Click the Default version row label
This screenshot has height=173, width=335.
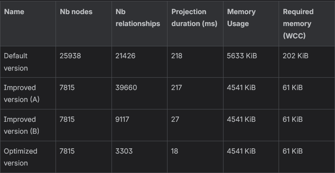16,62
